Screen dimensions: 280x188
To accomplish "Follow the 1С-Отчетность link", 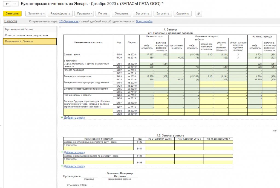I will click(69, 21).
